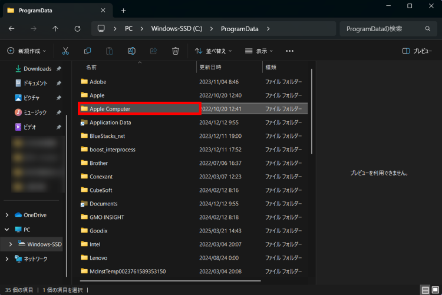This screenshot has width=442, height=295.
Task: Open the chevron after PC in address bar
Action: 142,29
